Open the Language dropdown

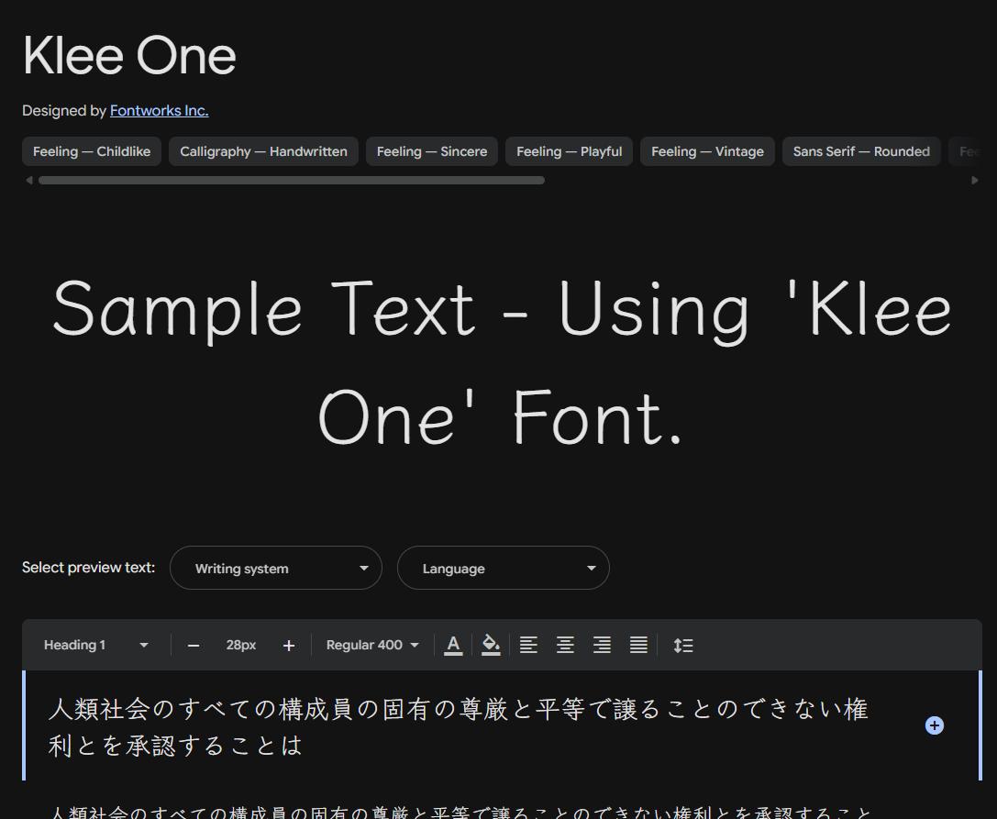point(504,568)
